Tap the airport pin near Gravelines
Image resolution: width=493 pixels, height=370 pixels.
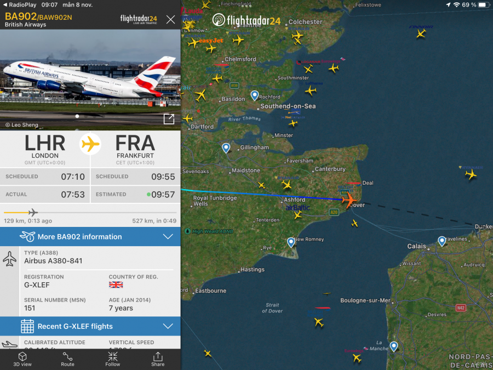[x=442, y=241]
